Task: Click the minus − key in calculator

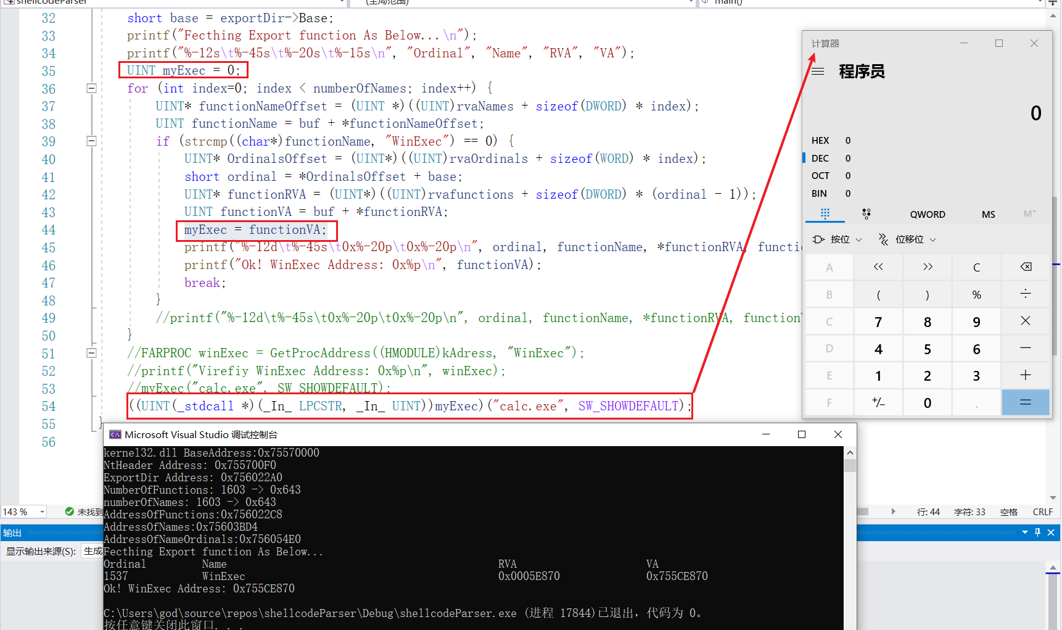Action: (x=1026, y=349)
